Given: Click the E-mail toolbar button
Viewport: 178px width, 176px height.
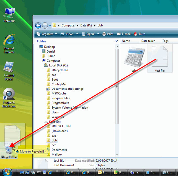Looking at the screenshot, I should coord(124,34).
